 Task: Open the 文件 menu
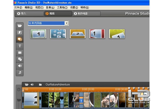click(18, 7)
